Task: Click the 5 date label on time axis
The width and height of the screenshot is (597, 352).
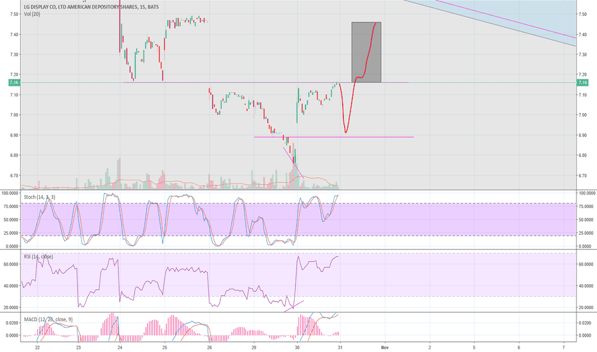Action: 474,348
